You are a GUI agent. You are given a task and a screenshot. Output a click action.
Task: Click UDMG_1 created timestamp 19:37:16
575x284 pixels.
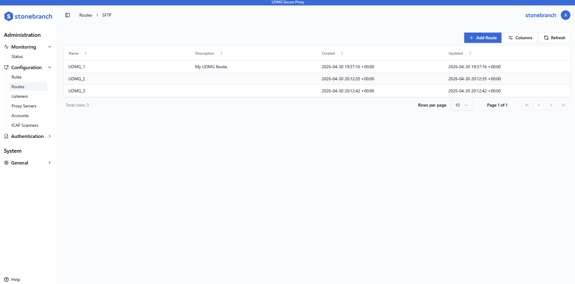(x=348, y=67)
